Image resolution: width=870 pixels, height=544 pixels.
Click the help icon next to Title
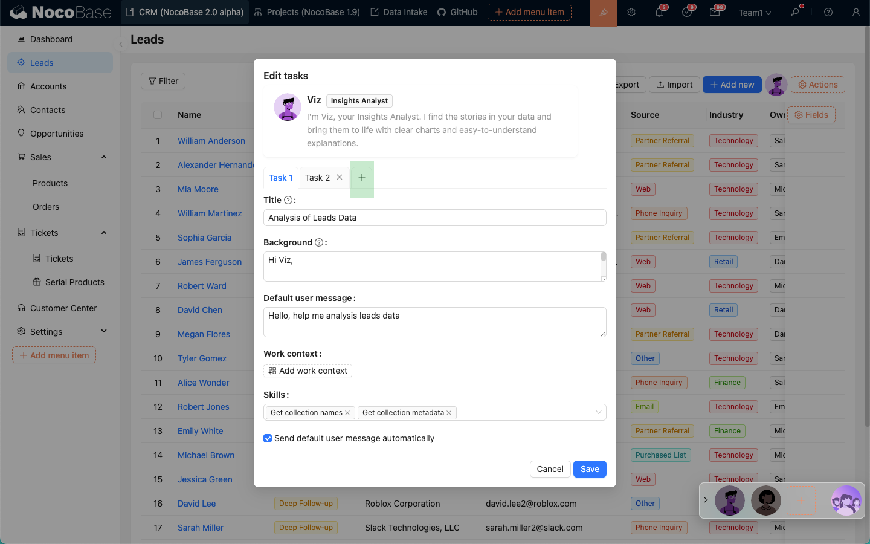(x=288, y=200)
